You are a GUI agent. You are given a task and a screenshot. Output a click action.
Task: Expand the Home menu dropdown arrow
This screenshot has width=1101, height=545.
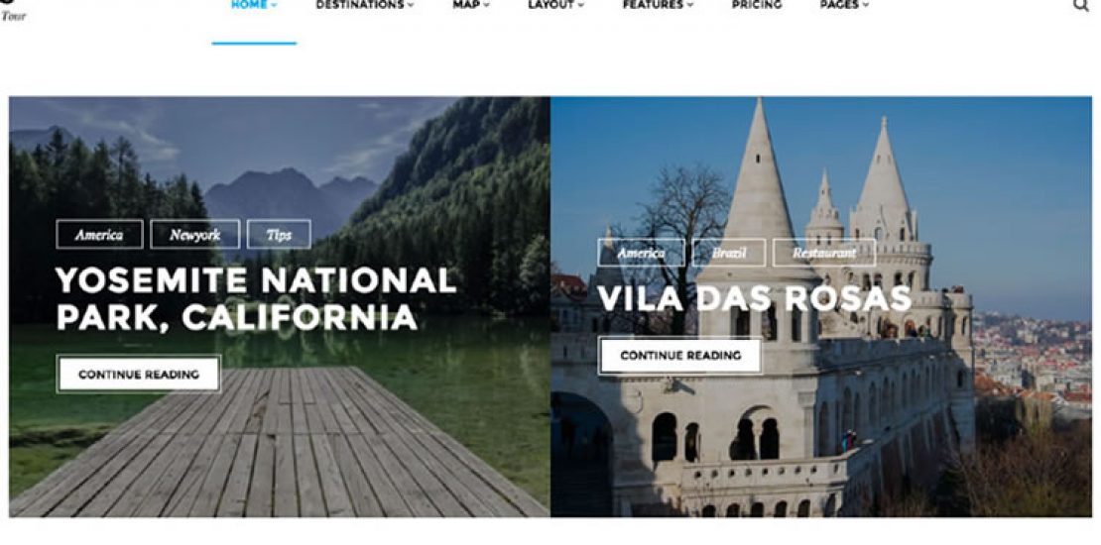pos(274,6)
